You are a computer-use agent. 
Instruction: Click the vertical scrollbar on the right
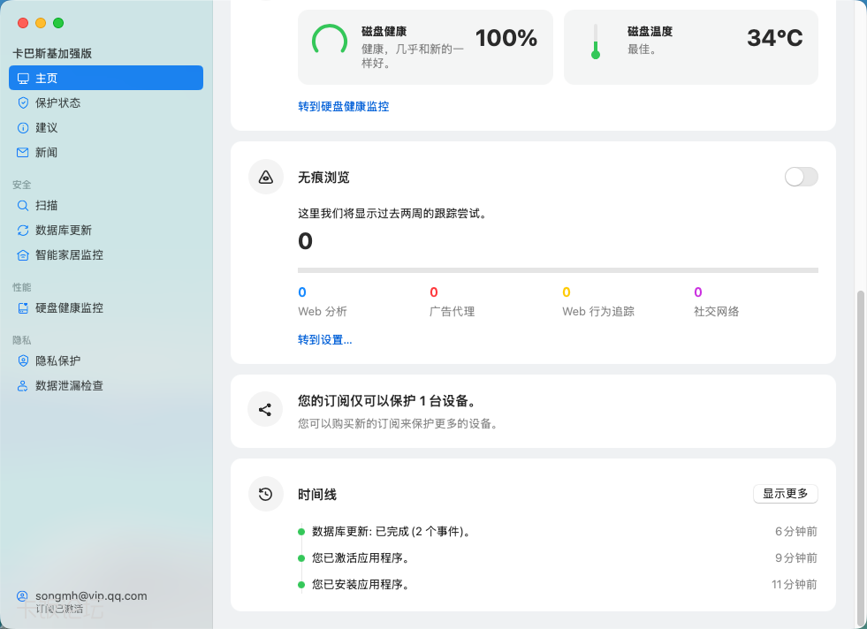[861, 455]
